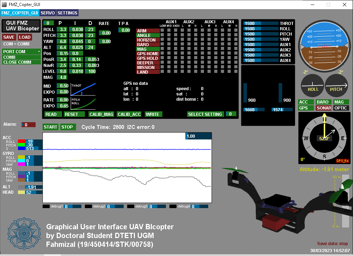Click the THROT curve graph
The image size is (353, 256).
[x=83, y=89]
